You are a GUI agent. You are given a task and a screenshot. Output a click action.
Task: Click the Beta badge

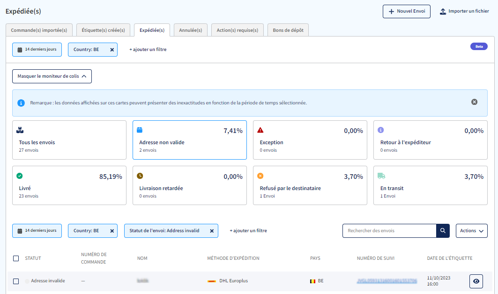coord(479,46)
